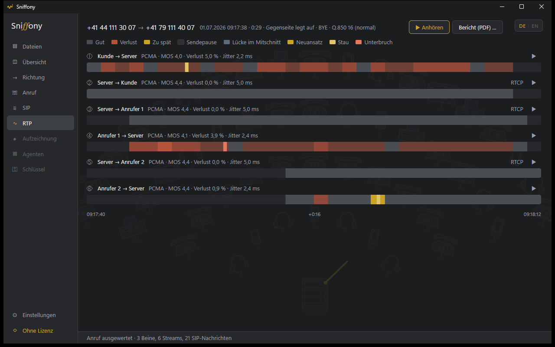The image size is (555, 347).
Task: Select the Übersicht sidebar icon
Action: (x=15, y=62)
